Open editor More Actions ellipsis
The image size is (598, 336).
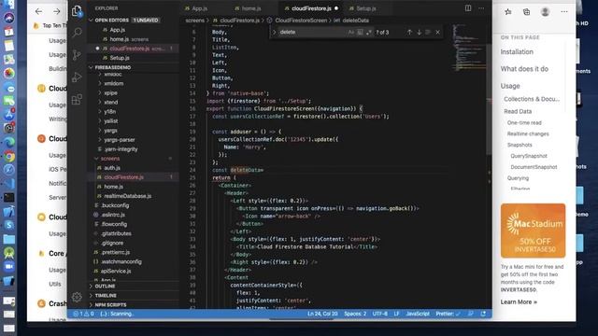pos(481,8)
